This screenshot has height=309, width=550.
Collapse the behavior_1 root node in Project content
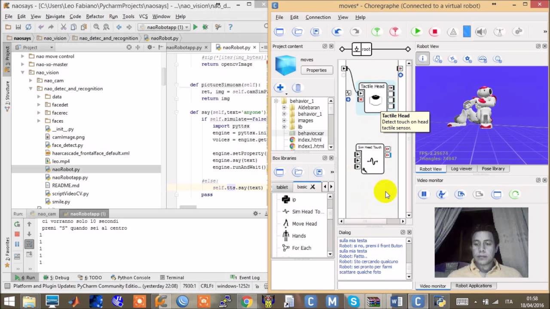coord(276,101)
